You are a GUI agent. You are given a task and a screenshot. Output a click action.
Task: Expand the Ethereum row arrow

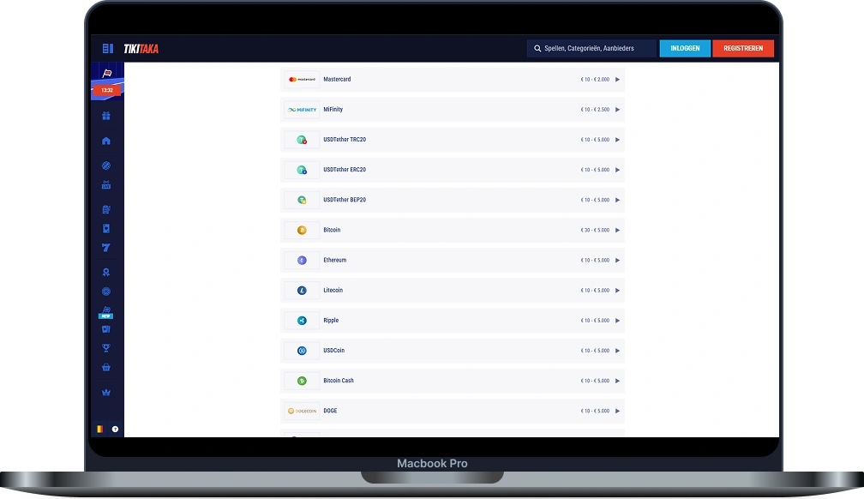(x=617, y=261)
